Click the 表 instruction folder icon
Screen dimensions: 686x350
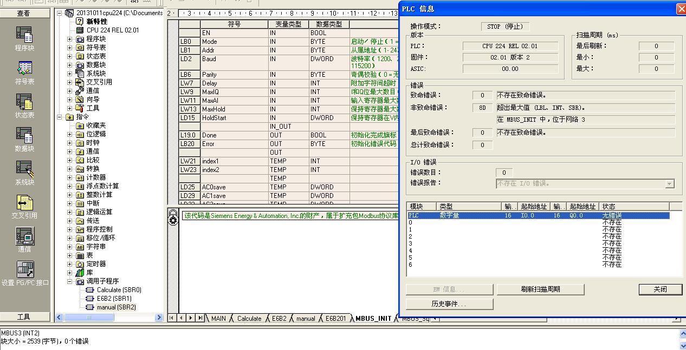(x=80, y=255)
